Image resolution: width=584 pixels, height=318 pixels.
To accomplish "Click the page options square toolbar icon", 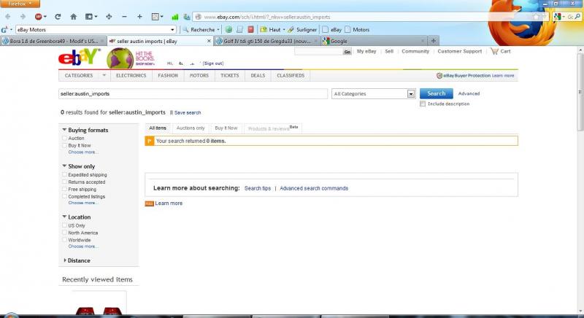I will [x=155, y=17].
